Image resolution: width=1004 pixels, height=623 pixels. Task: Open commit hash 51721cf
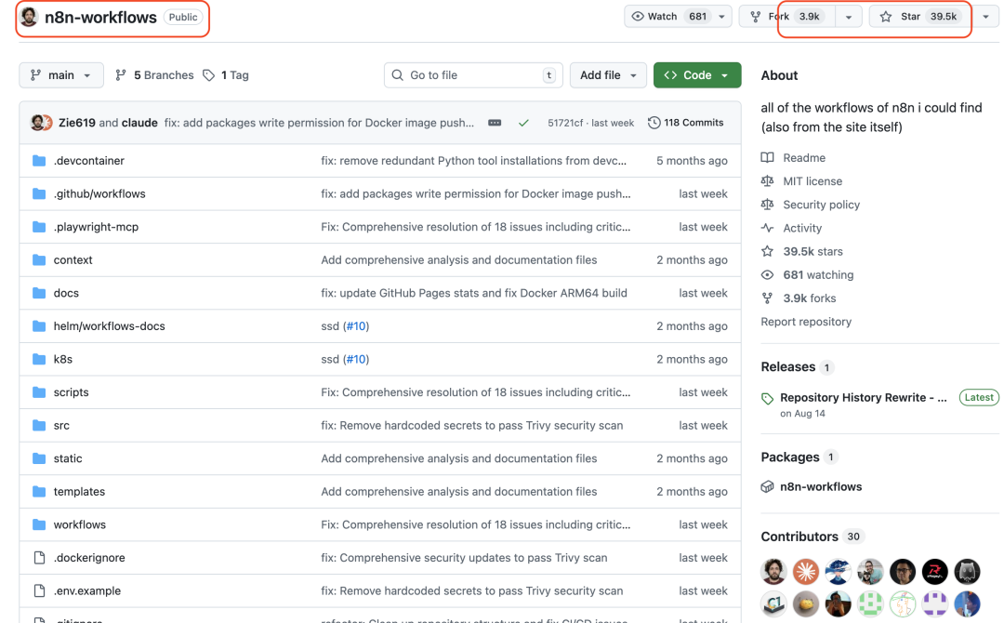(x=565, y=123)
